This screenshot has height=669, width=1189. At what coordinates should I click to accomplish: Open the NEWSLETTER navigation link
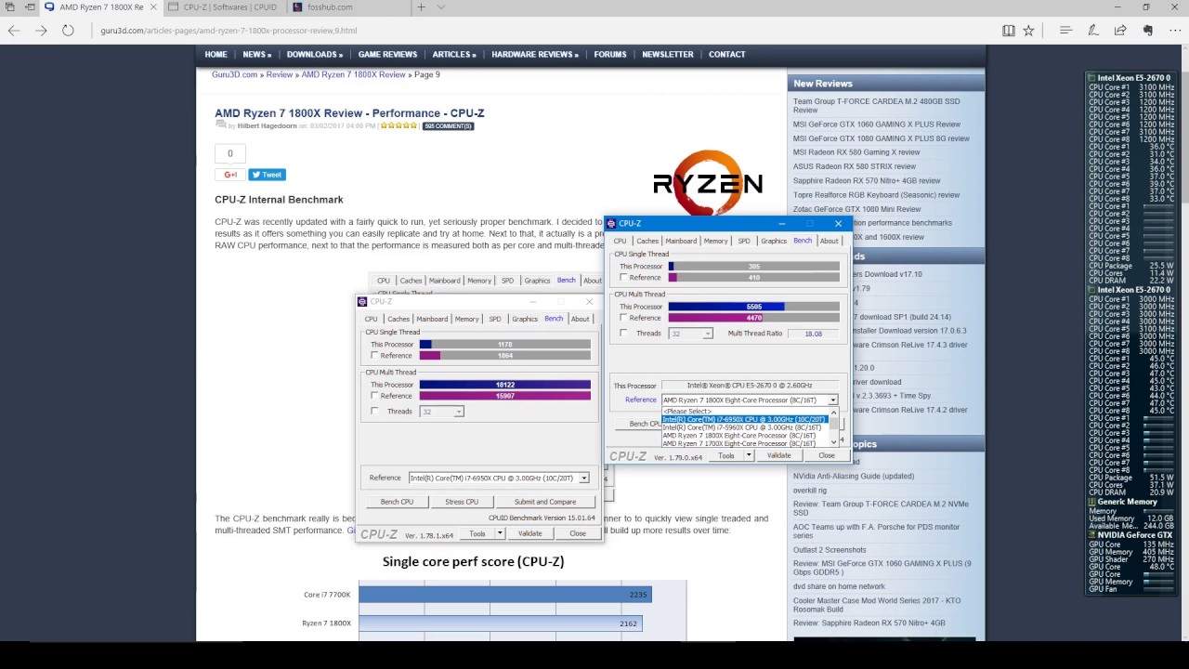point(667,55)
